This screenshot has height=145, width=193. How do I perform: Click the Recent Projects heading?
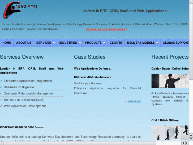(170, 57)
